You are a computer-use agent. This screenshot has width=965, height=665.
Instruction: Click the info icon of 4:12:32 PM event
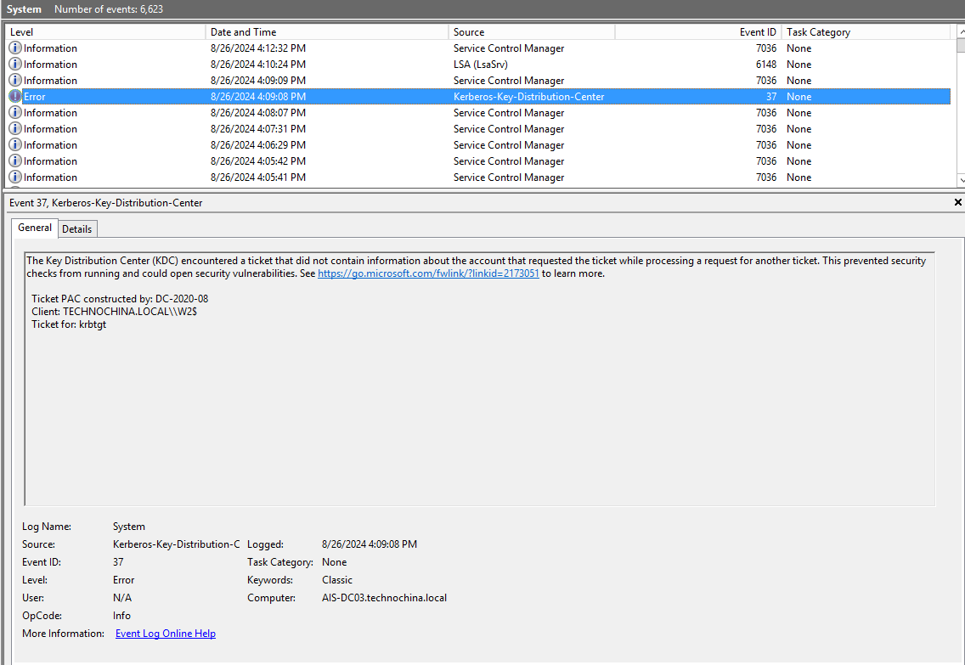click(14, 48)
